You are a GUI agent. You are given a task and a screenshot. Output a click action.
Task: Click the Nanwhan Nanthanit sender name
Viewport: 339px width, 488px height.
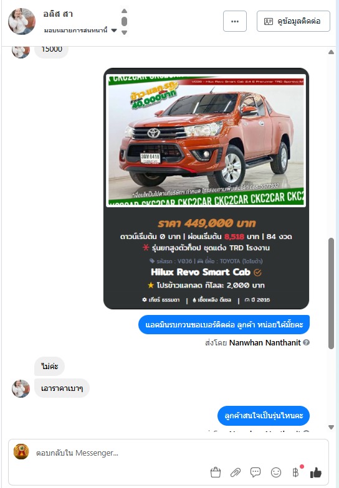265,342
